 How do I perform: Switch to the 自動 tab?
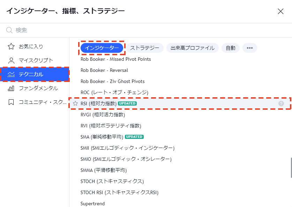point(231,48)
